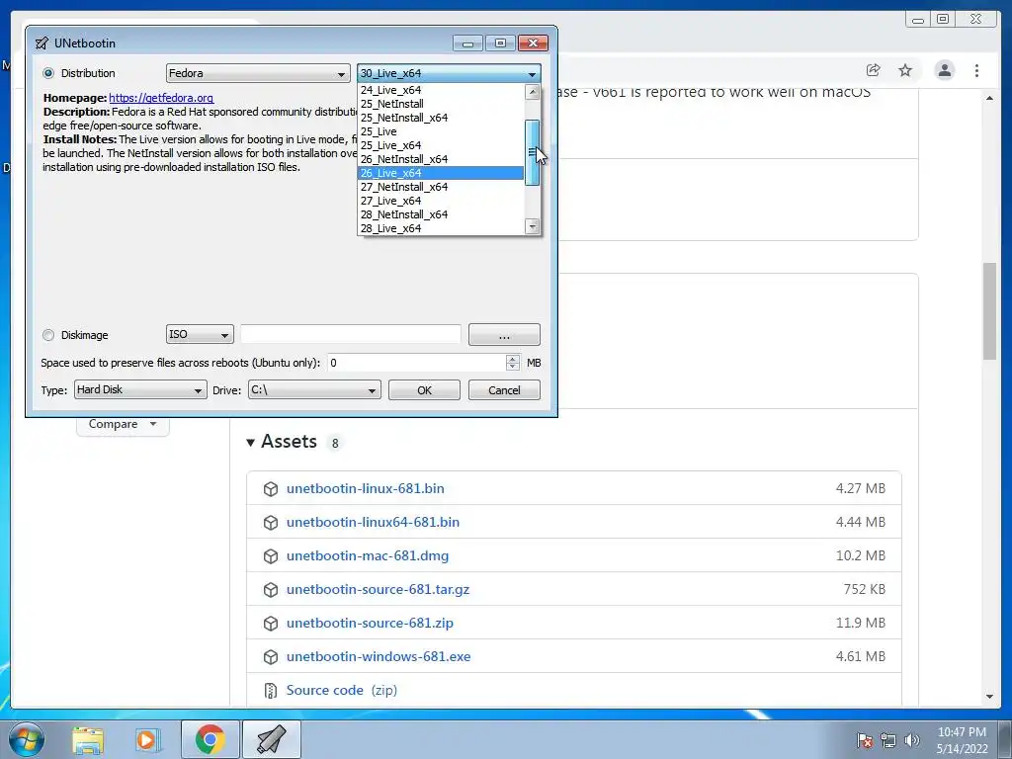The width and height of the screenshot is (1012, 759).
Task: Switch to Chrome on the taskbar
Action: point(210,739)
